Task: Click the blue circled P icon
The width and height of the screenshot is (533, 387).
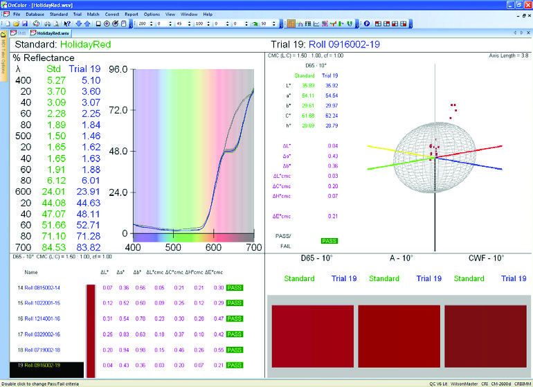Action: (367, 24)
